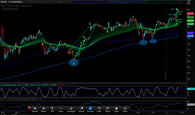
Task: Click the cyan 76.8689 bubble on stochastic axis
Action: click(x=191, y=89)
